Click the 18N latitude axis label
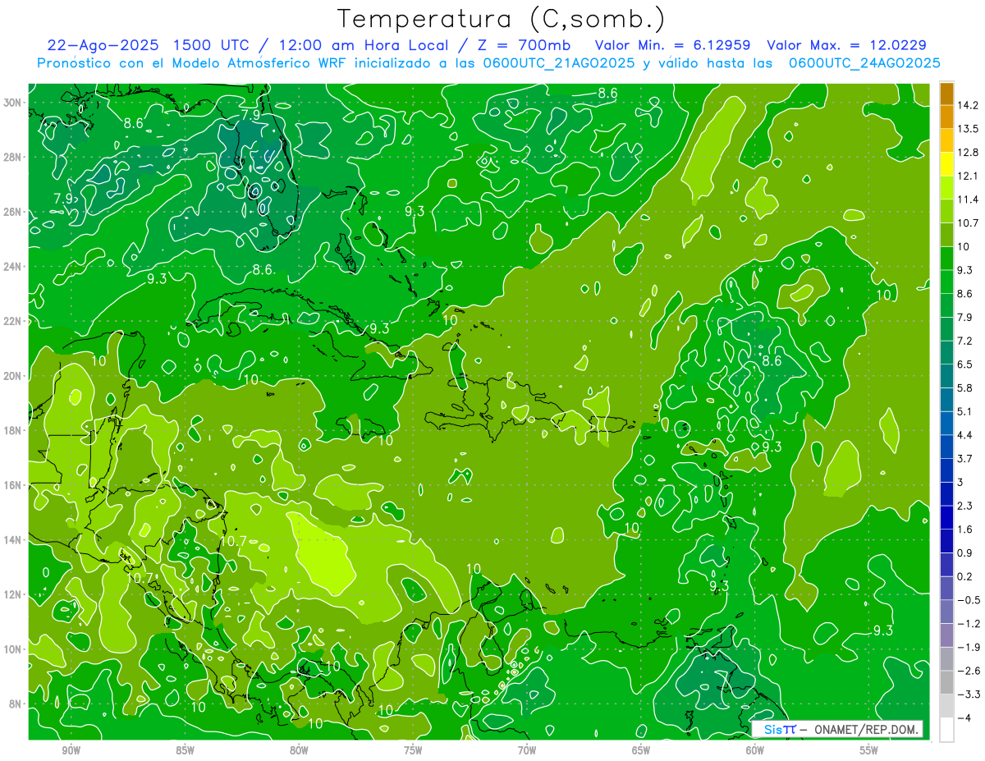Viewport: 985px width, 761px height. point(13,430)
